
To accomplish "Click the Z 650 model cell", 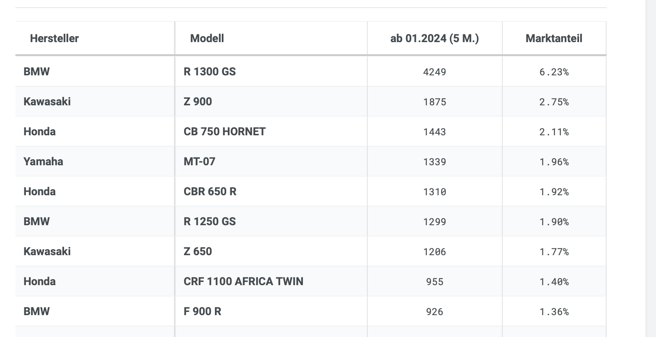I will click(x=198, y=252).
